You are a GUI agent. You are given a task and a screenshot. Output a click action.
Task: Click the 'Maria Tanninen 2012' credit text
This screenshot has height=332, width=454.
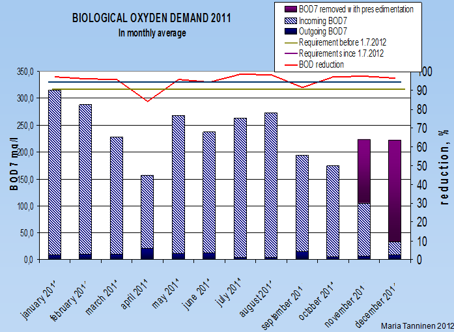point(418,326)
